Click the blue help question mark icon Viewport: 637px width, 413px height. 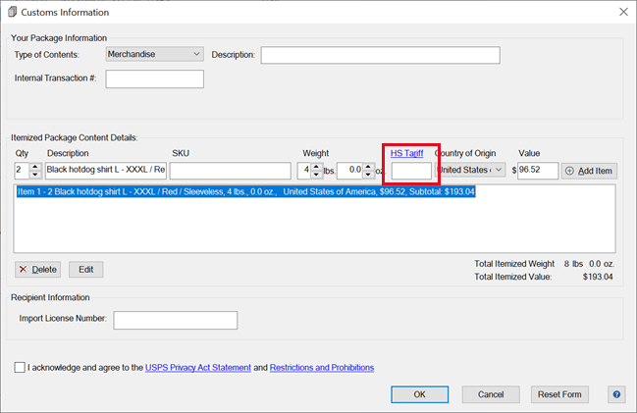(616, 394)
